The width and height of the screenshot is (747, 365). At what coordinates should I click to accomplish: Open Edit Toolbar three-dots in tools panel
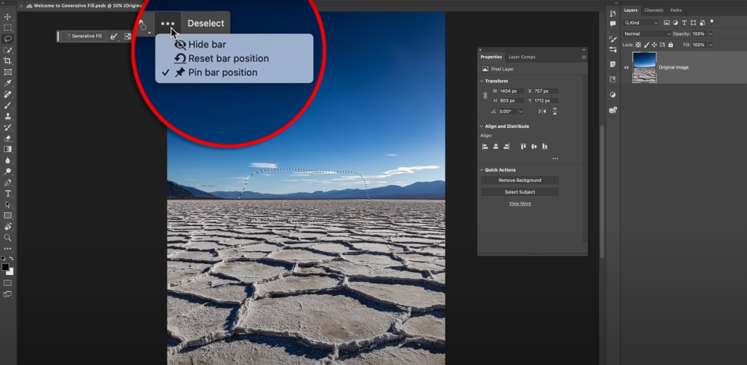pos(8,249)
